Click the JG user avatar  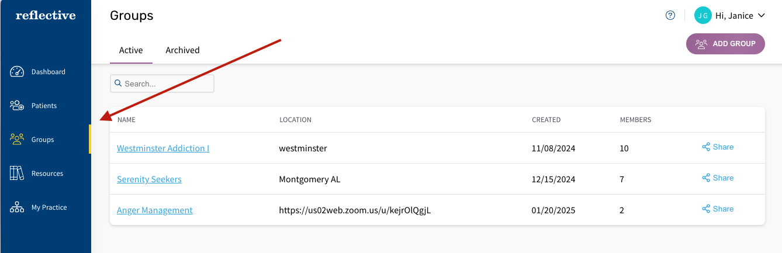[703, 16]
